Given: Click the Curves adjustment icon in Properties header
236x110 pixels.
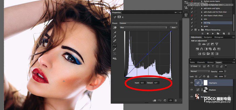Looking at the screenshot, I should pos(115,17).
